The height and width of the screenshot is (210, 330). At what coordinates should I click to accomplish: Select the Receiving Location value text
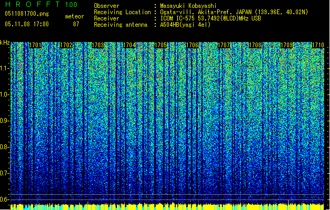pos(234,12)
